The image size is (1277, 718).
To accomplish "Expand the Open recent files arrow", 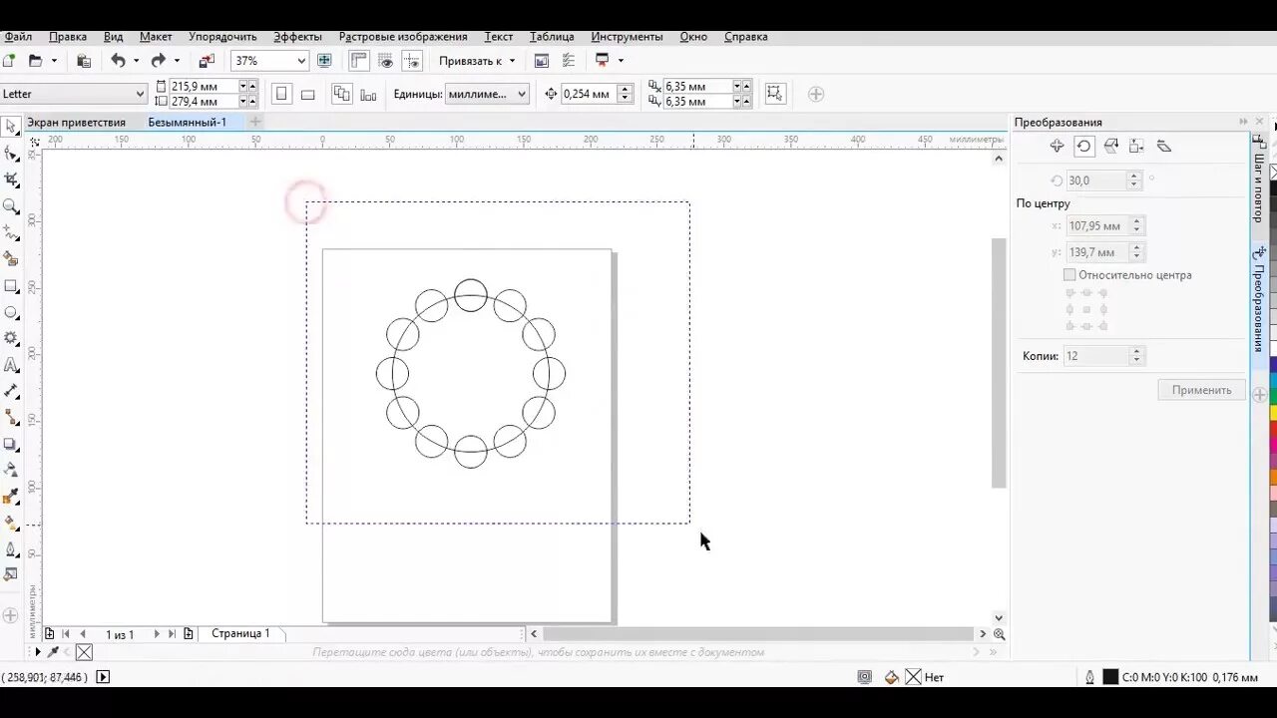I will (x=54, y=61).
